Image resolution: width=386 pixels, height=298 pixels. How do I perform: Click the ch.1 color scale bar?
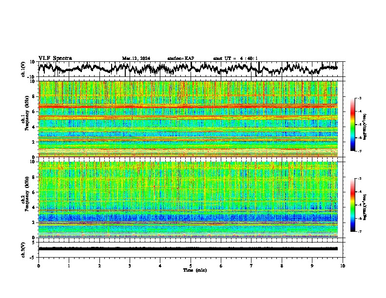coord(352,125)
